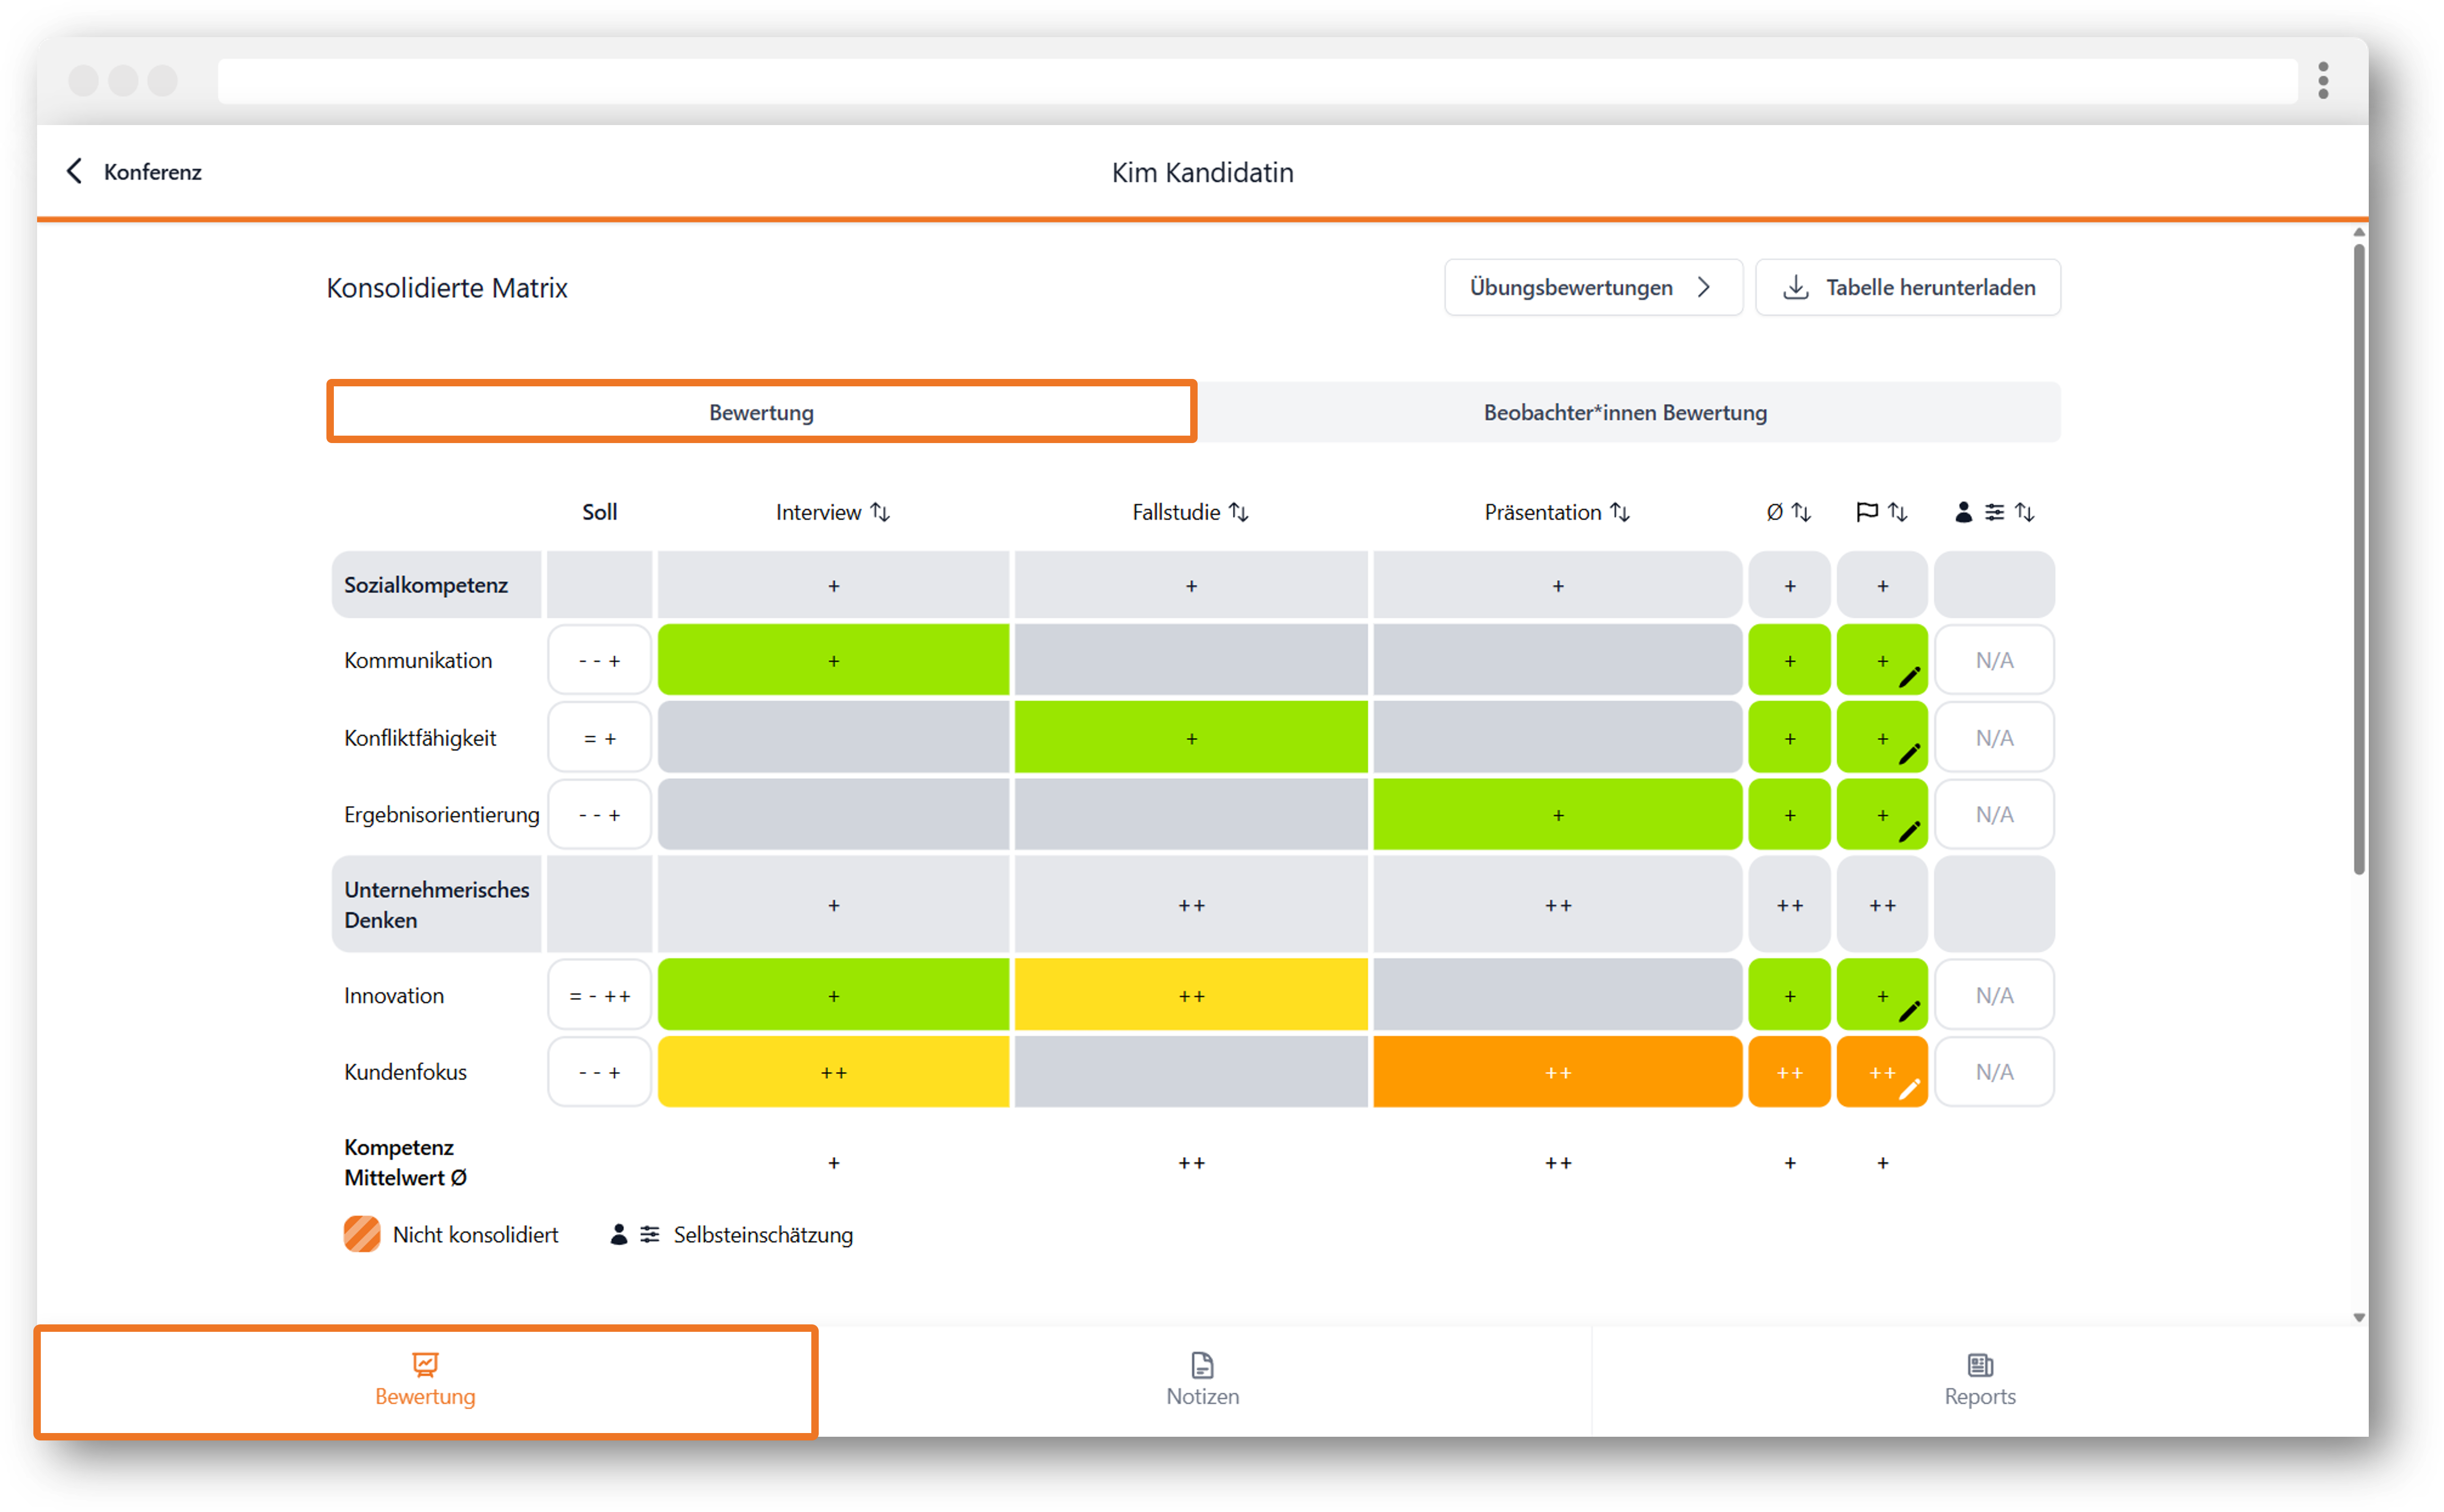Open Soll range for Innovation
The image size is (2444, 1512).
pos(600,996)
